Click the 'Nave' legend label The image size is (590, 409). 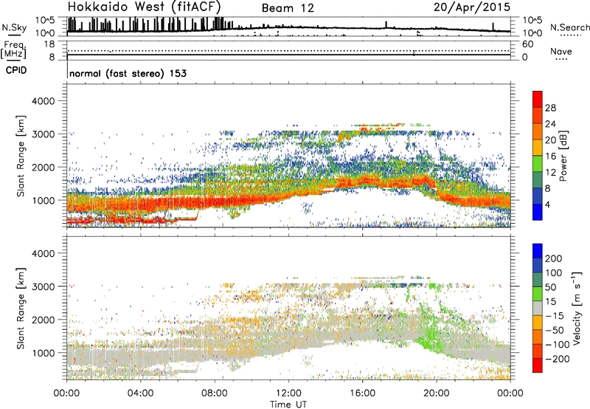point(561,51)
